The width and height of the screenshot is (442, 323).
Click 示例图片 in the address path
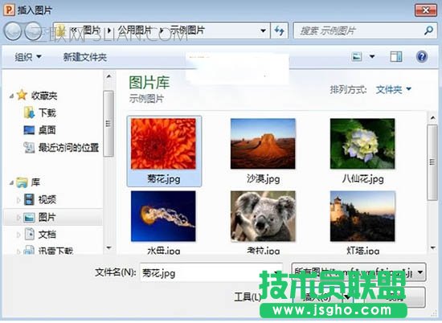tap(187, 31)
